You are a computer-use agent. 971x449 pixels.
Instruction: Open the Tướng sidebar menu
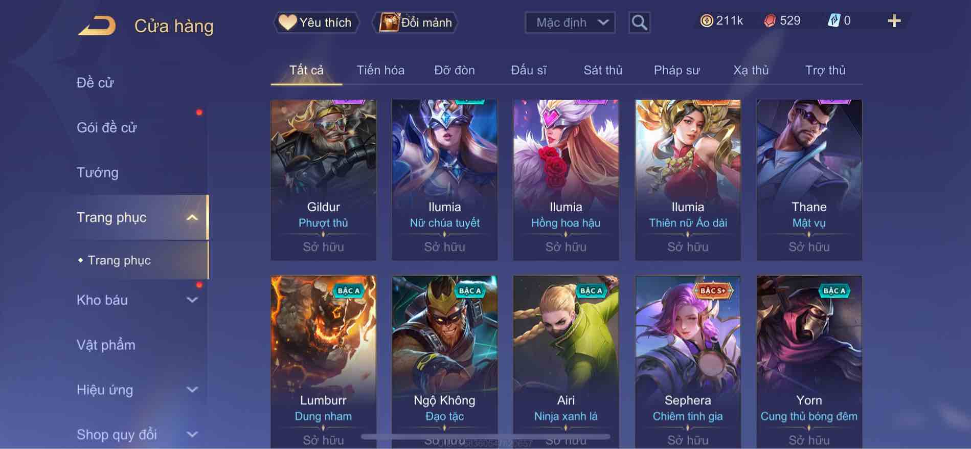click(97, 172)
